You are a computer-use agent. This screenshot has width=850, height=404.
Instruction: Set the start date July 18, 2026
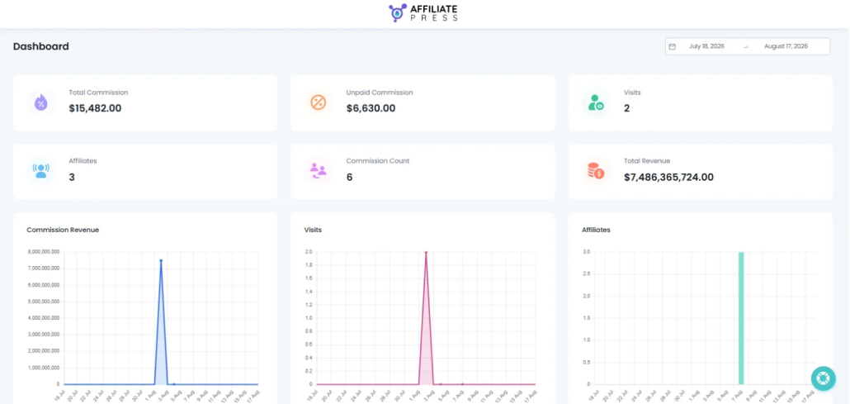click(x=706, y=47)
